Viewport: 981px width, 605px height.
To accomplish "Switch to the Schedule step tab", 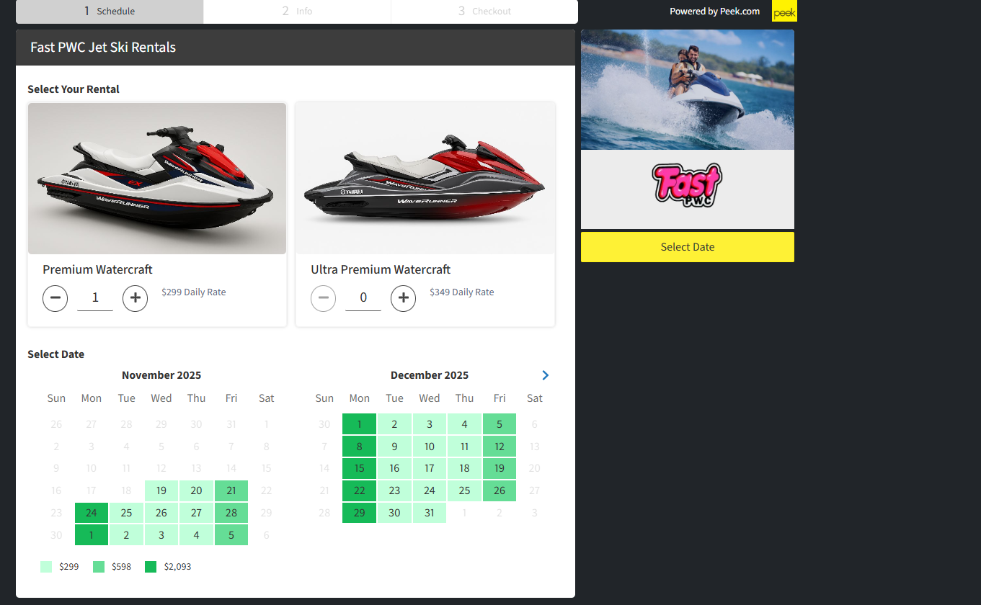I will click(x=110, y=12).
